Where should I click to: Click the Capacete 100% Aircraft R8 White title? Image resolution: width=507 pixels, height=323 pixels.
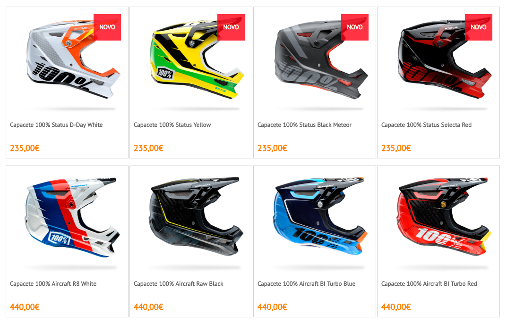53,284
